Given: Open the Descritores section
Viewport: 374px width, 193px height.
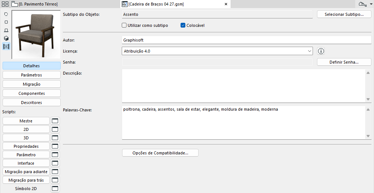Looking at the screenshot, I should tap(32, 103).
